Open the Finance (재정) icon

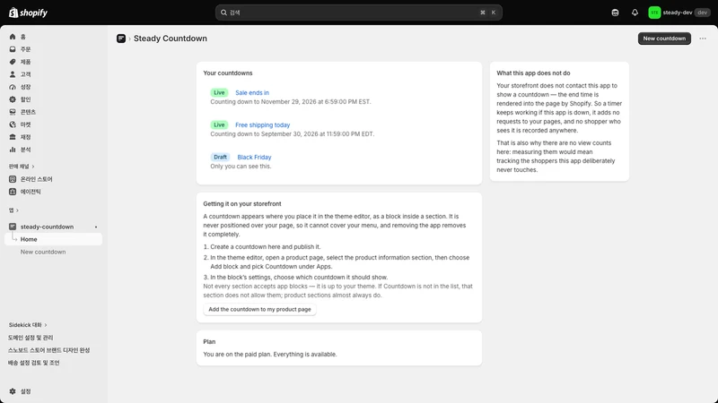point(13,137)
